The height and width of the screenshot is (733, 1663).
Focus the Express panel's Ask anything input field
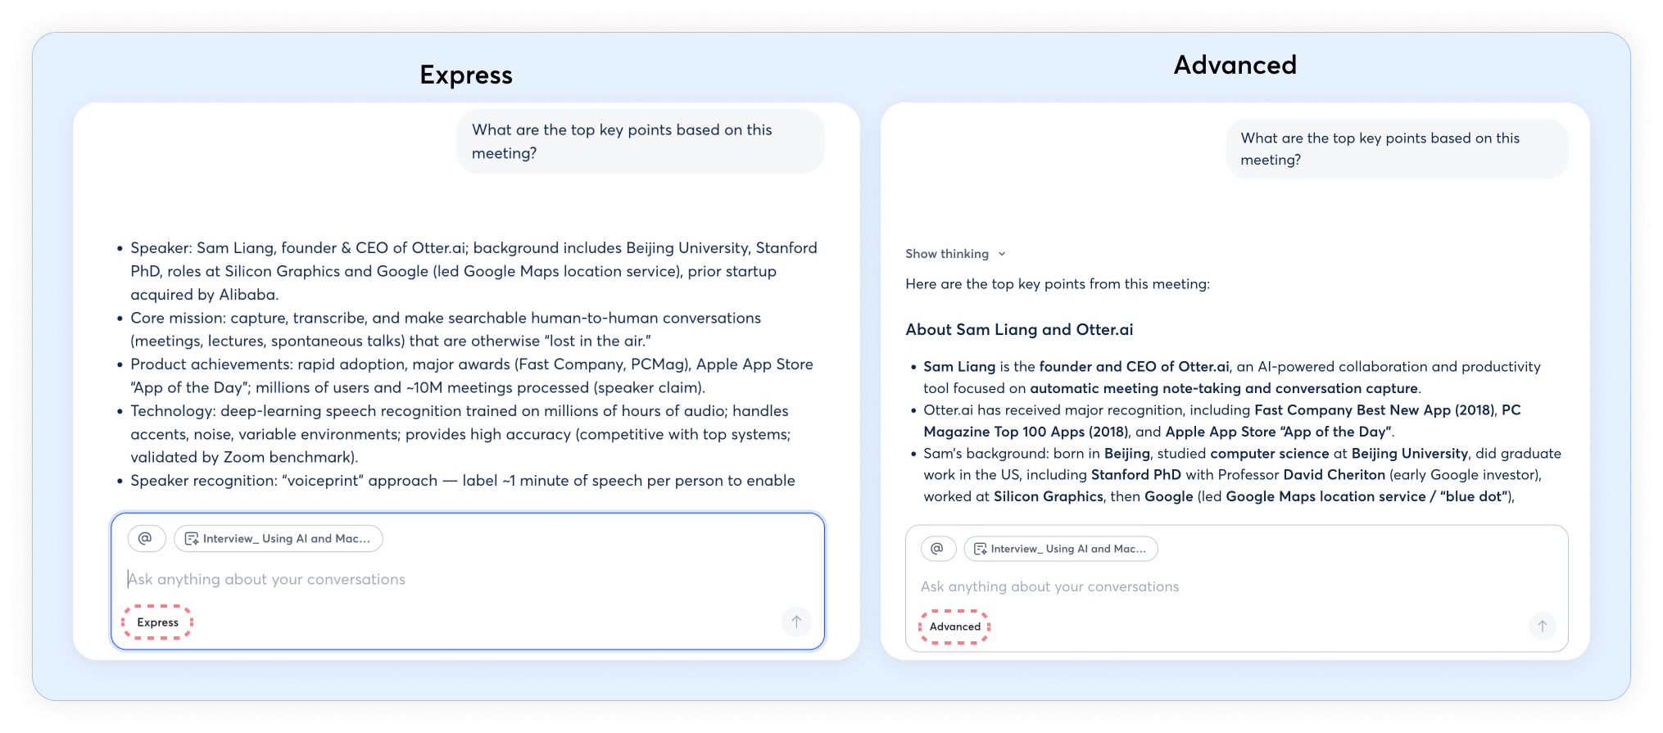pos(410,579)
